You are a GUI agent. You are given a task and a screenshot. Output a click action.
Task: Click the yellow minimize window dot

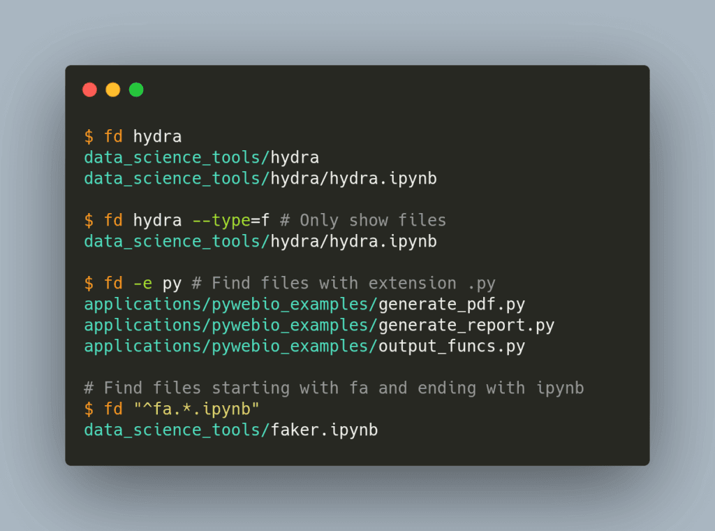pos(112,89)
